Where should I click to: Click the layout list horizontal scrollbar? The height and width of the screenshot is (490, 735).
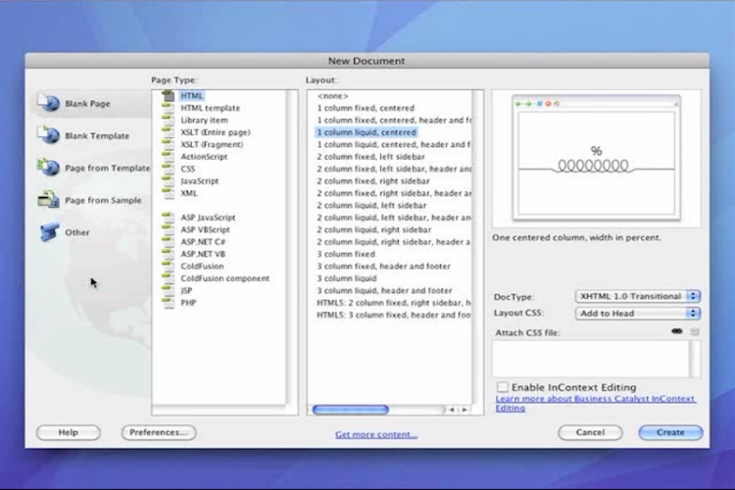pyautogui.click(x=351, y=410)
